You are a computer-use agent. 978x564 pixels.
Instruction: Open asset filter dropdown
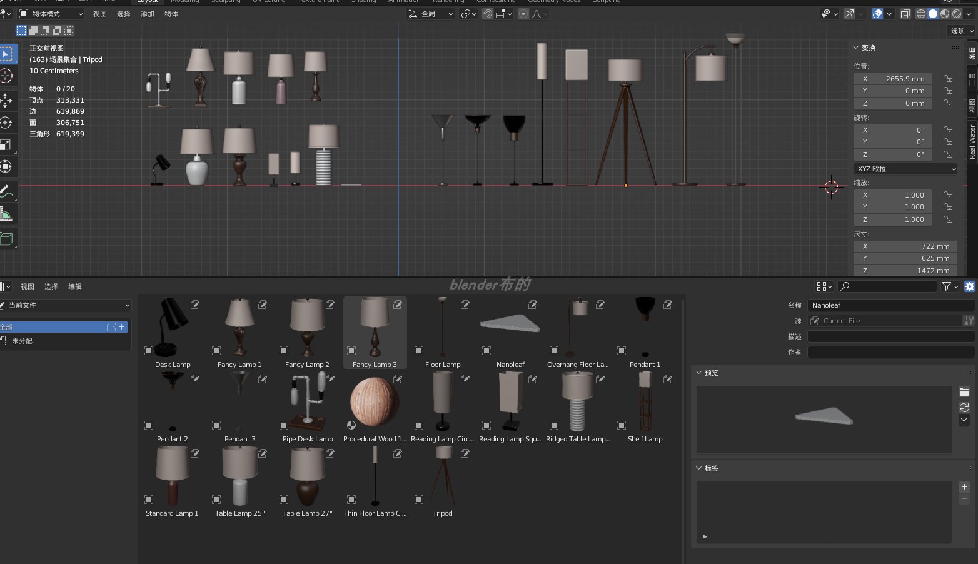tap(950, 286)
